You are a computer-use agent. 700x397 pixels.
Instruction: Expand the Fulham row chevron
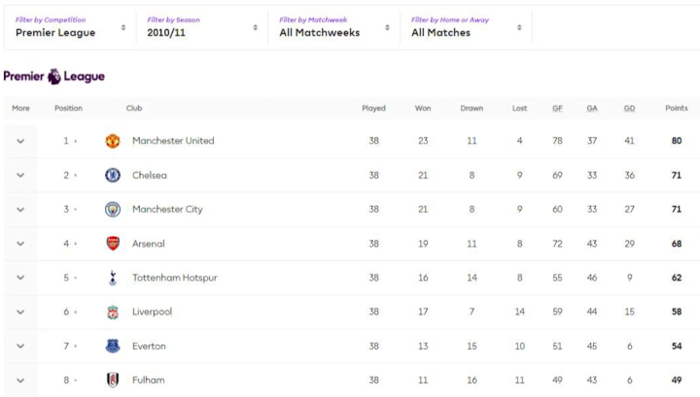click(x=20, y=380)
